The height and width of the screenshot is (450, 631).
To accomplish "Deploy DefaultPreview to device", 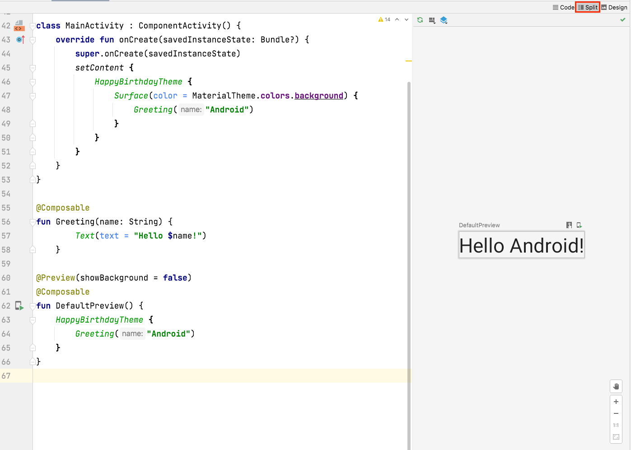I will 579,225.
